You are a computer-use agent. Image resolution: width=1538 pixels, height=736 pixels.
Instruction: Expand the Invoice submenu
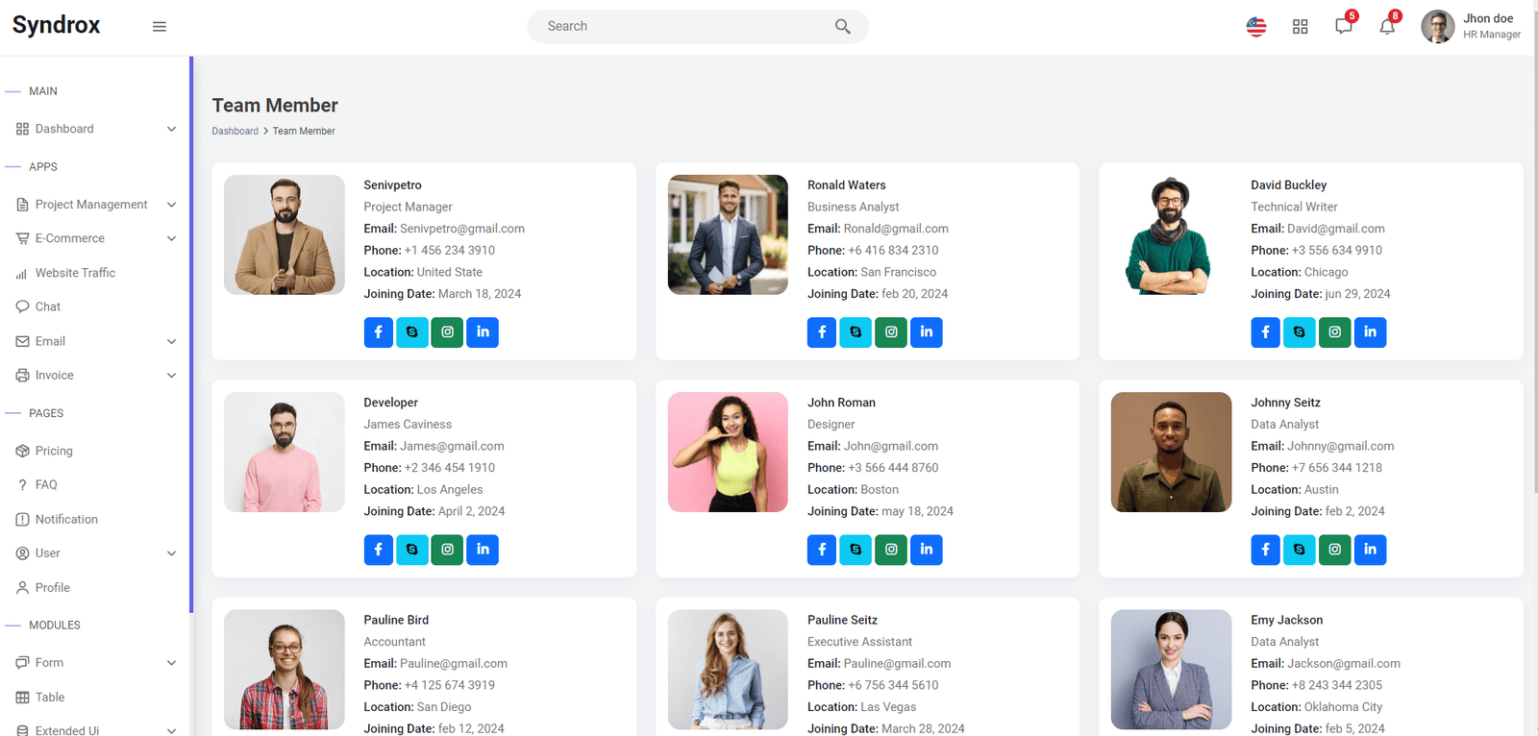(x=96, y=376)
